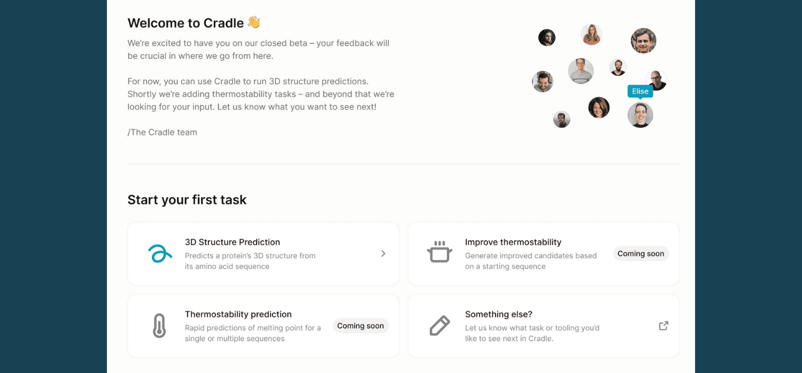802x373 pixels.
Task: Click the Start your first task heading
Action: coord(187,200)
